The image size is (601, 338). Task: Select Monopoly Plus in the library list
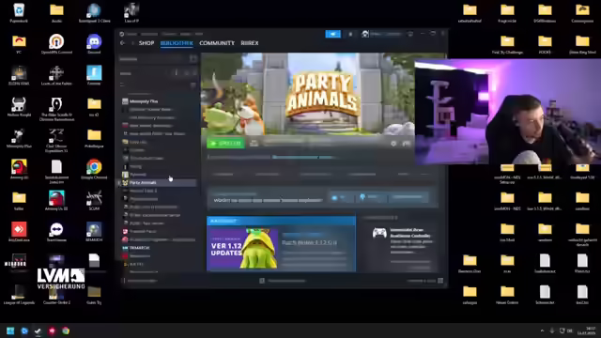tap(144, 101)
